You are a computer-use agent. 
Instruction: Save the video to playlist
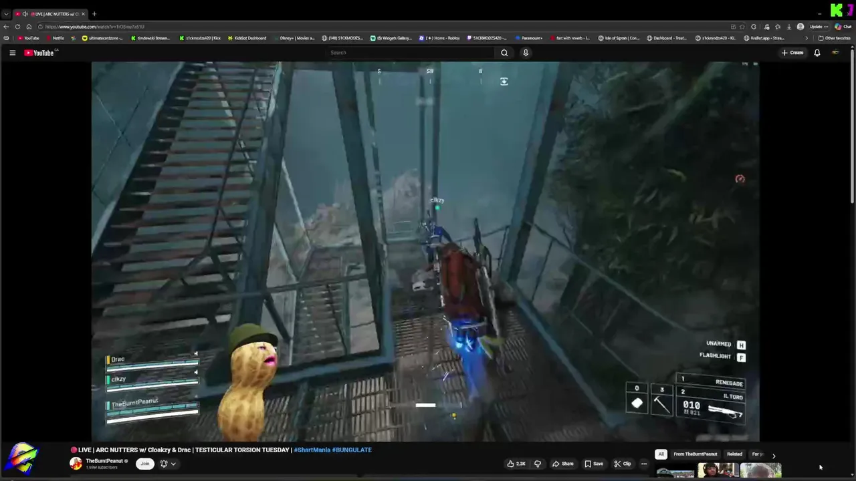tap(594, 464)
